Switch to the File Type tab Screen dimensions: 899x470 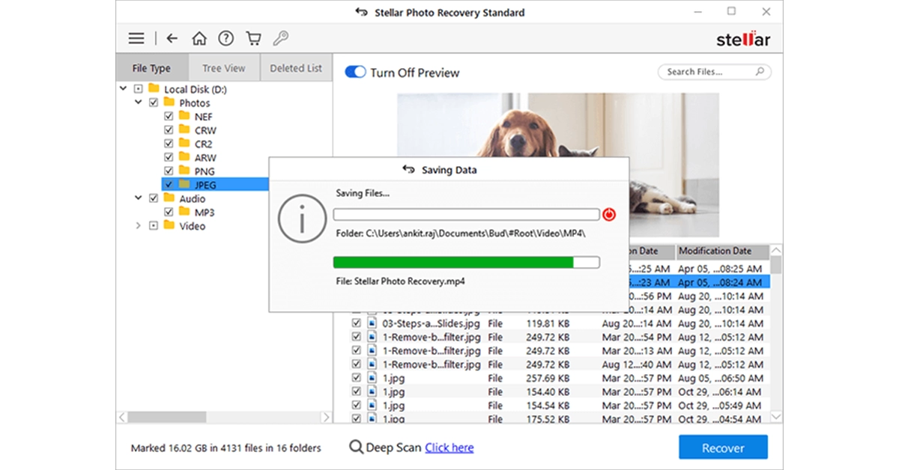151,68
